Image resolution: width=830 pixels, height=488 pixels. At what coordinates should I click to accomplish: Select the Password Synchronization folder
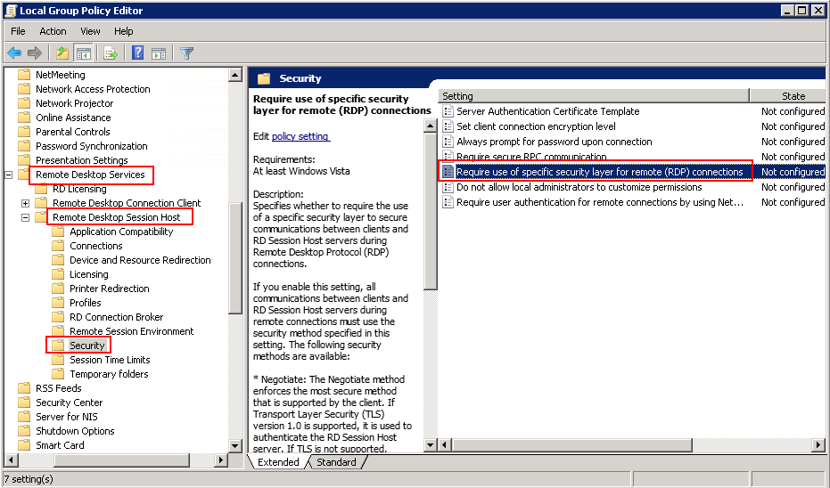point(92,146)
